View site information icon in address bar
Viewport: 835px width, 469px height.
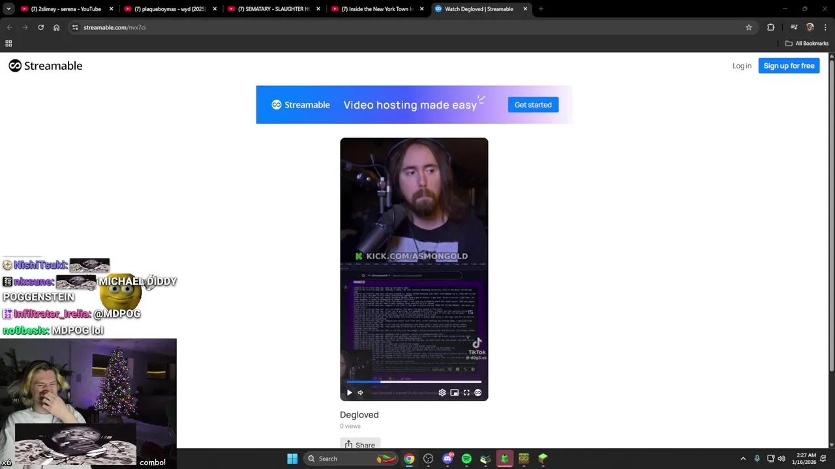(x=75, y=27)
